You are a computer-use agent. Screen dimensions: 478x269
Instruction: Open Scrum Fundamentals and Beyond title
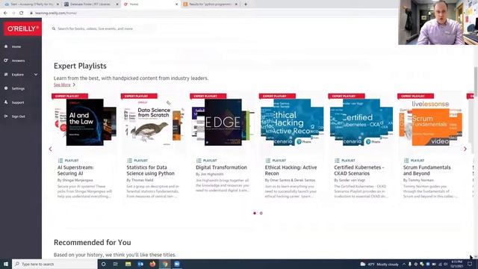[426, 170]
